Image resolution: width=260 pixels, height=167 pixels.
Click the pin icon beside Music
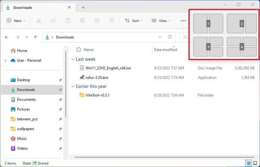coord(60,139)
